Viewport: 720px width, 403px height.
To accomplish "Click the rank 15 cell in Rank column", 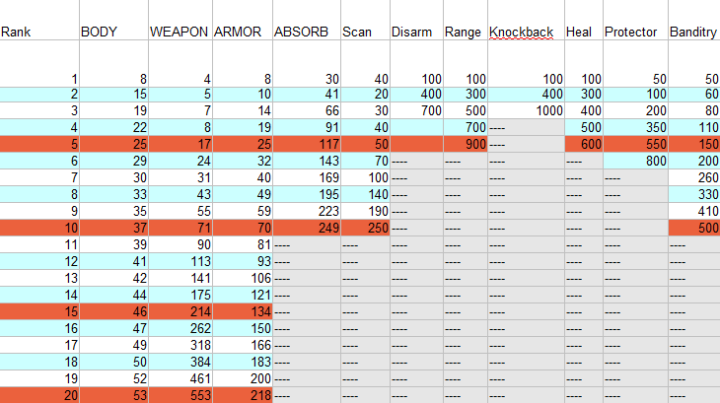I will (39, 311).
